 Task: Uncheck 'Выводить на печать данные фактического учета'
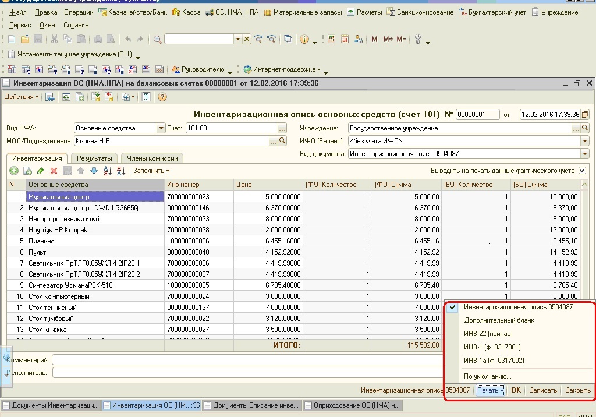[x=582, y=171]
